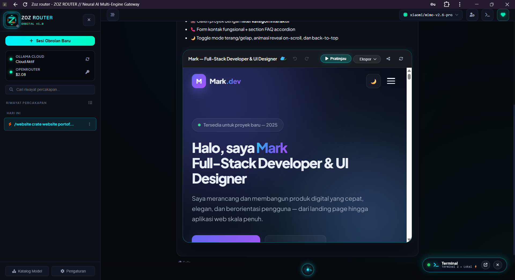Open the user settings icon in the top bar
515x280 pixels.
pos(472,15)
